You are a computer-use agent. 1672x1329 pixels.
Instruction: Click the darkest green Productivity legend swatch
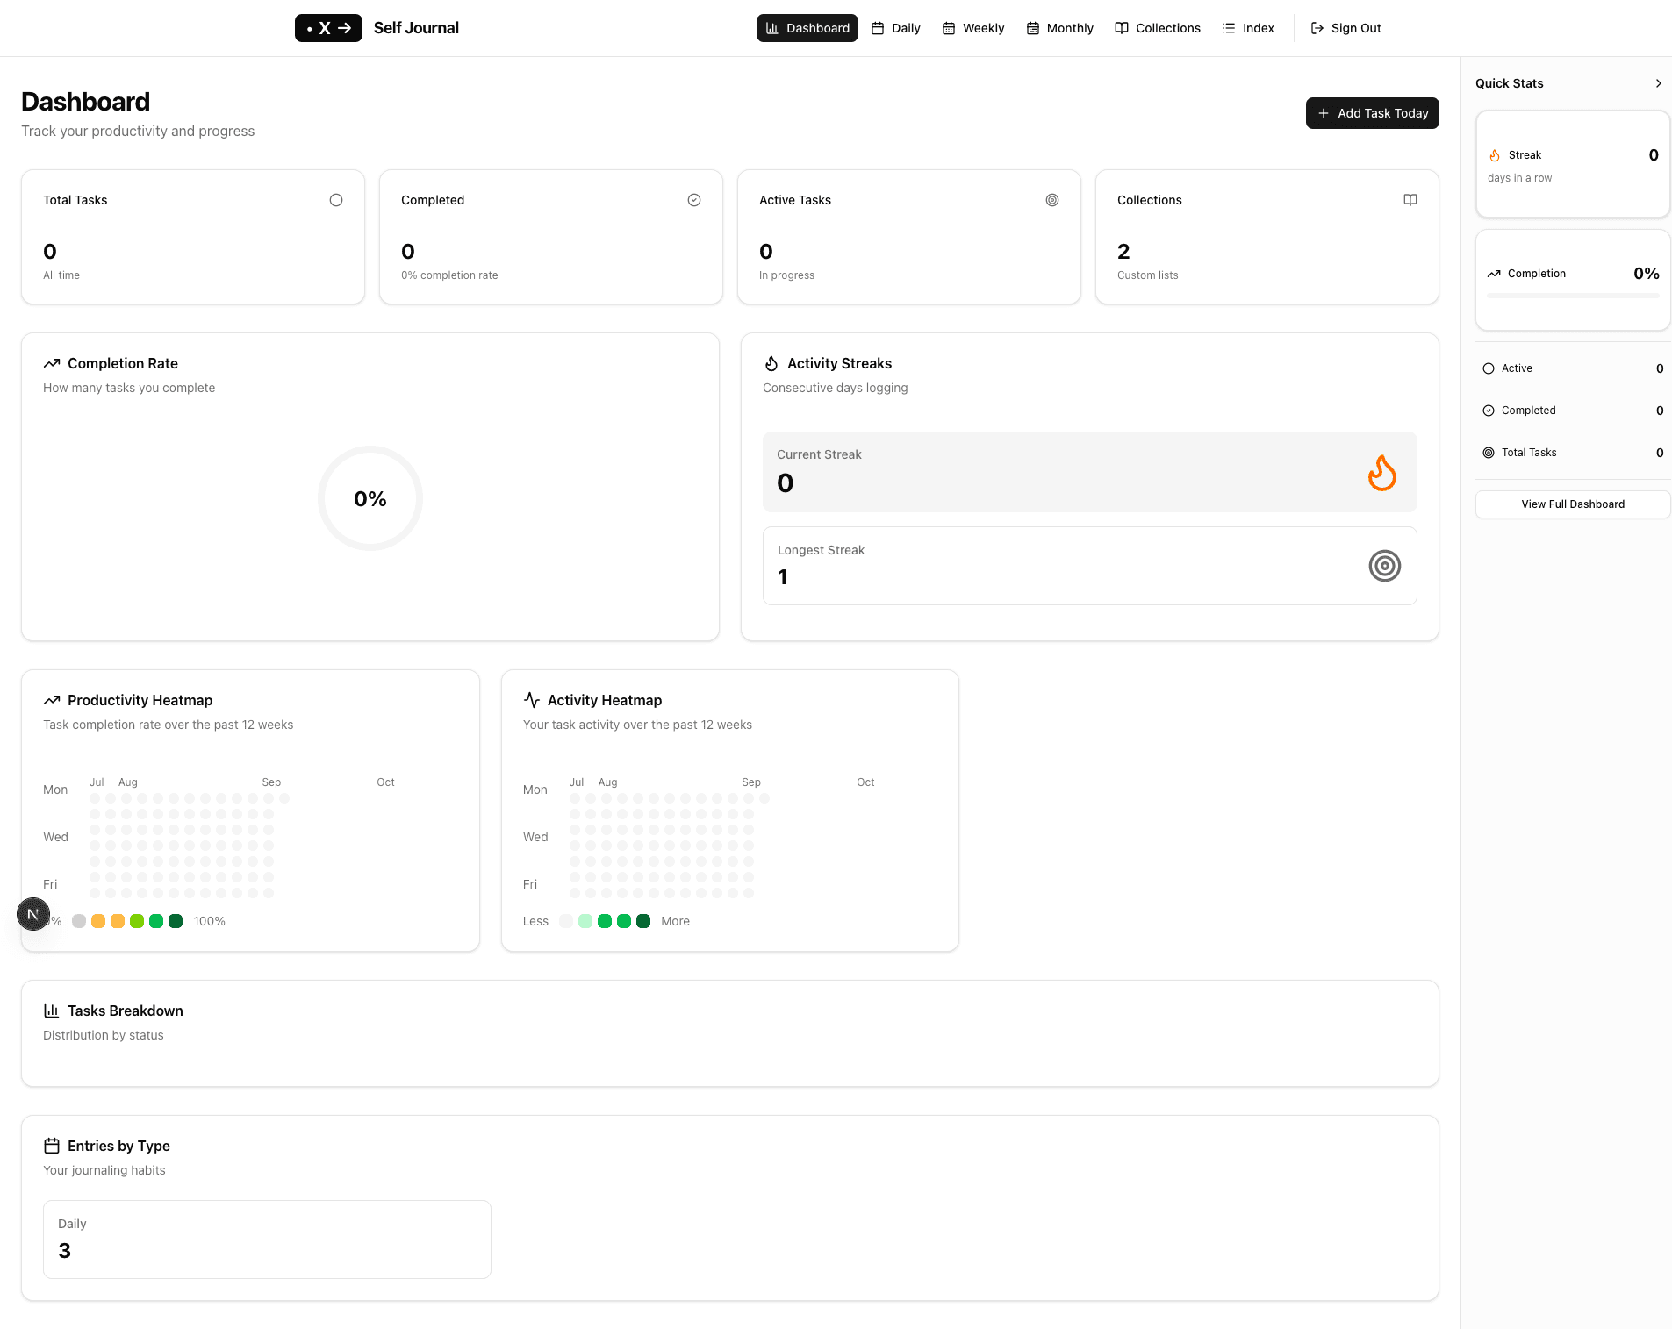[x=176, y=921]
